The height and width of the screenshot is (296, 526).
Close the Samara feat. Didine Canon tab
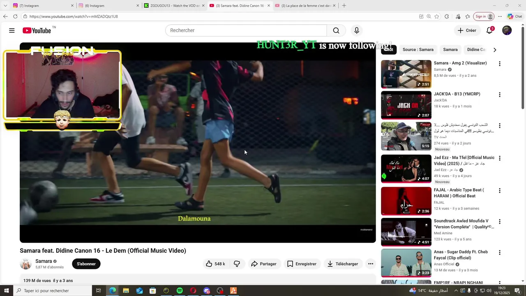coord(269,6)
